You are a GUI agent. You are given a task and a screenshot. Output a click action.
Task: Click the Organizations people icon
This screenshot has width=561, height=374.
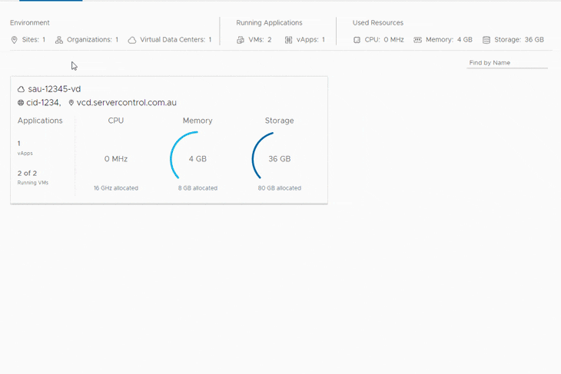pos(59,40)
